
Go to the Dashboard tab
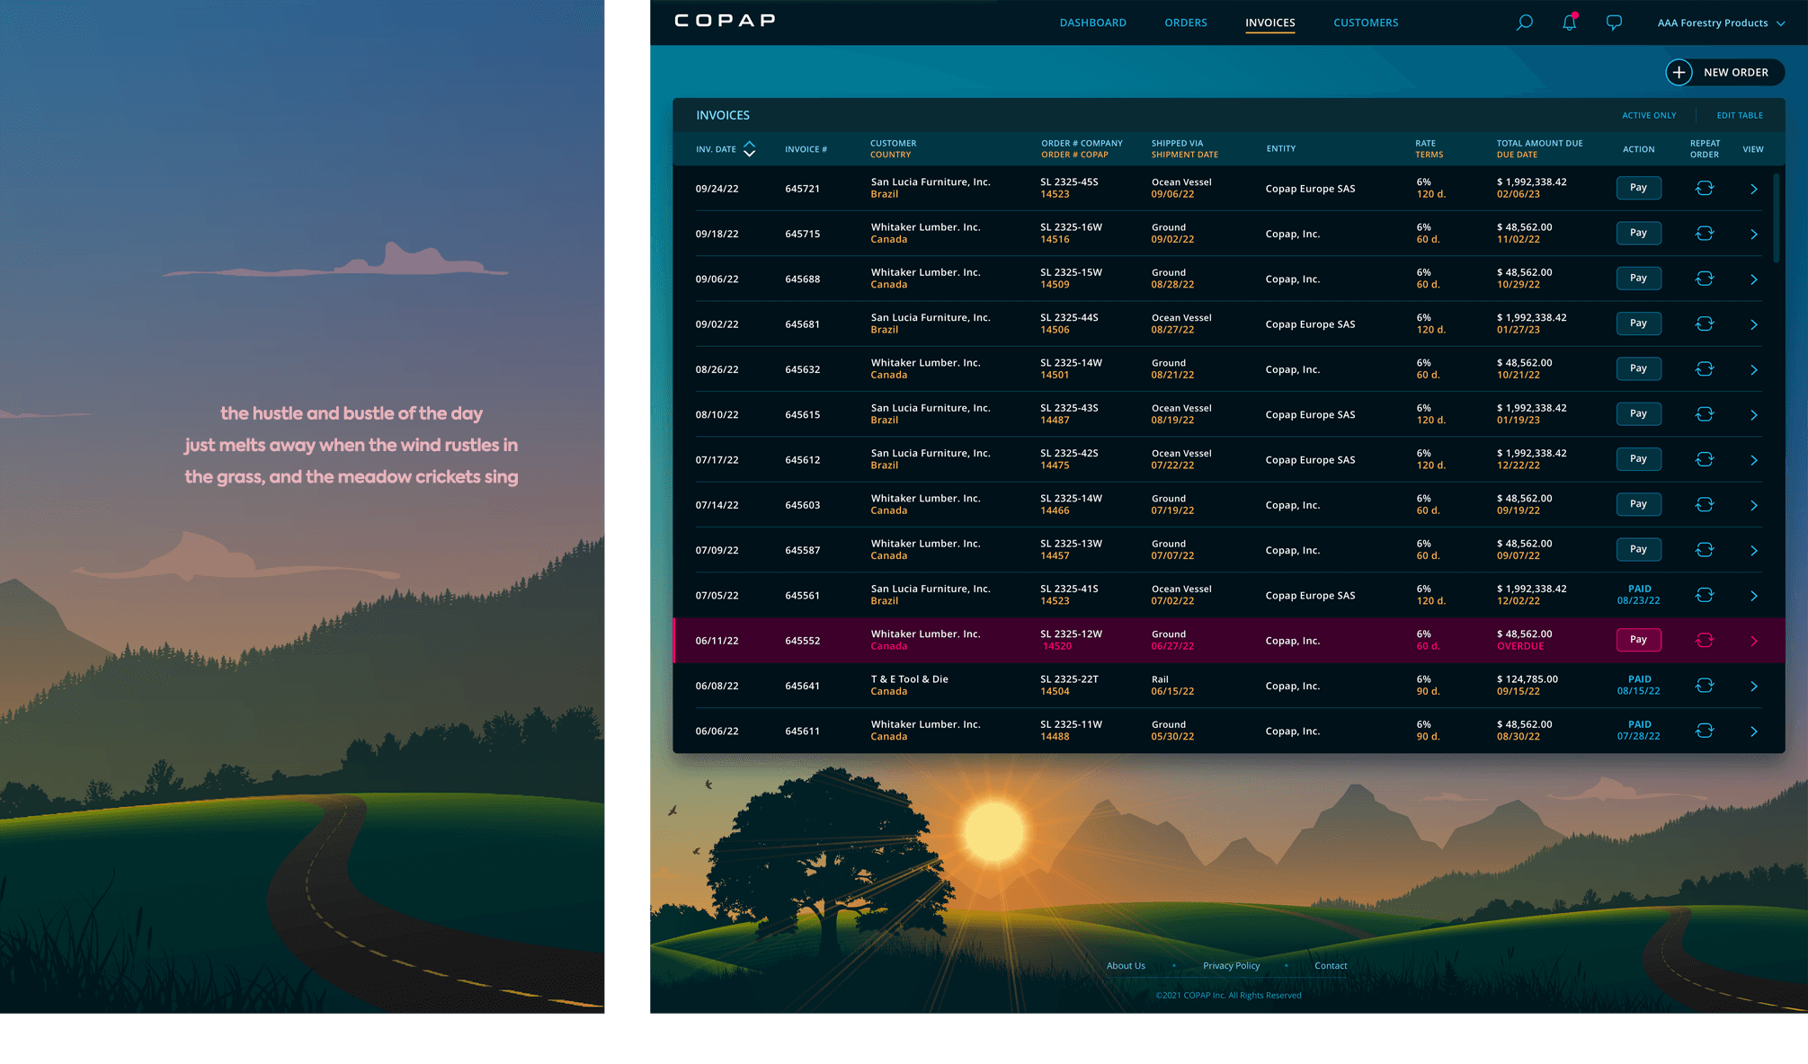(1092, 22)
